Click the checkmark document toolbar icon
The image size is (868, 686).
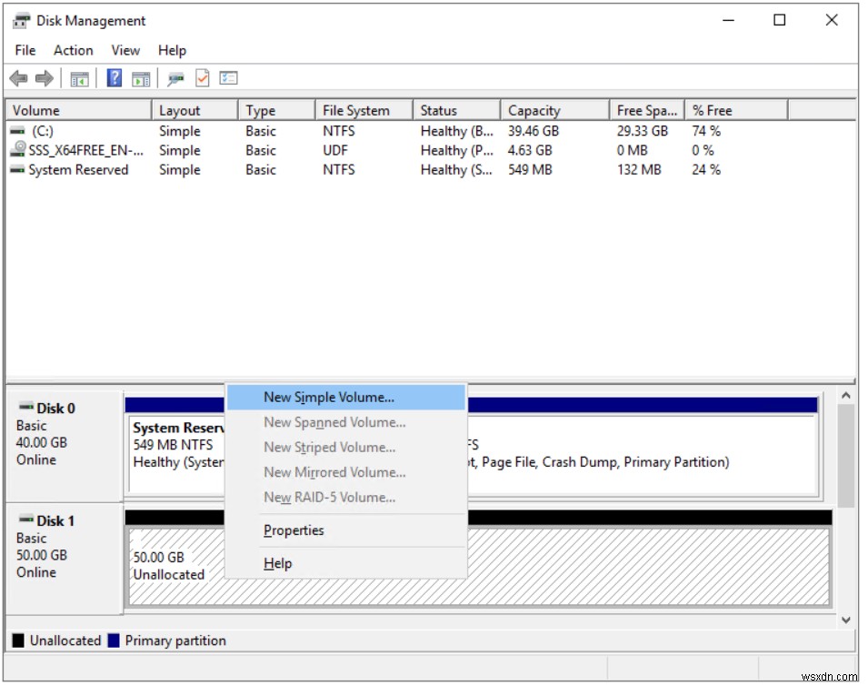(x=205, y=77)
